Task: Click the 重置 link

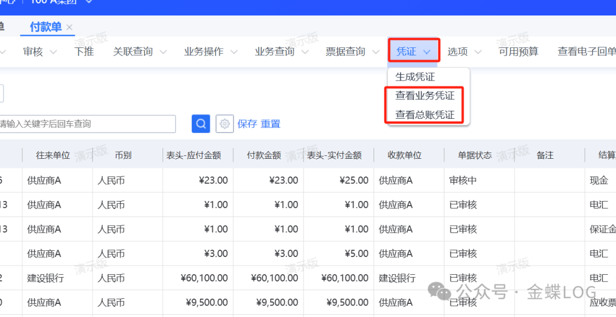Action: tap(271, 124)
